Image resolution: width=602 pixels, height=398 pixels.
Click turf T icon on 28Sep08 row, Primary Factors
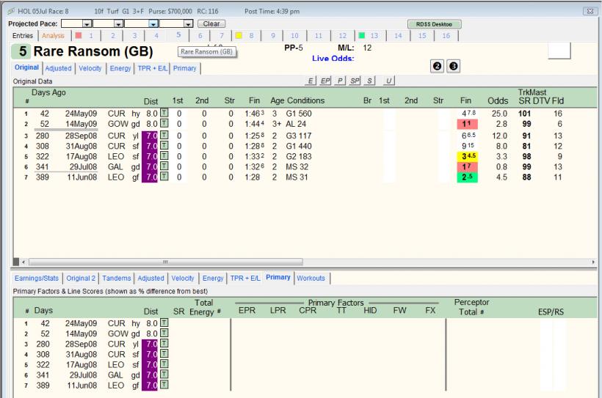point(164,343)
